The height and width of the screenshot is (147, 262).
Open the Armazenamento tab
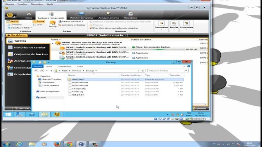(x=108, y=16)
